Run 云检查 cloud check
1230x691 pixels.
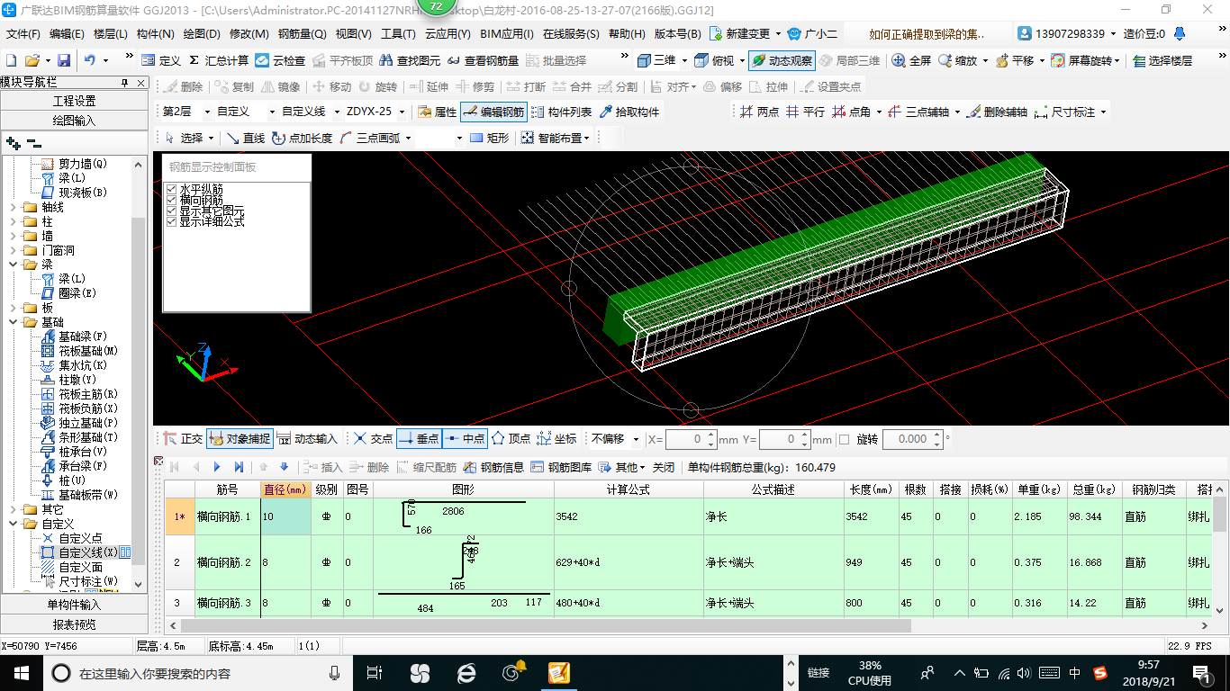pos(280,60)
